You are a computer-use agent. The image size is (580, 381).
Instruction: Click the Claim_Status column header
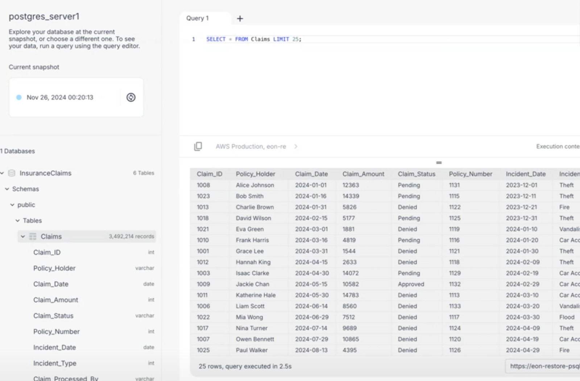[x=417, y=174]
